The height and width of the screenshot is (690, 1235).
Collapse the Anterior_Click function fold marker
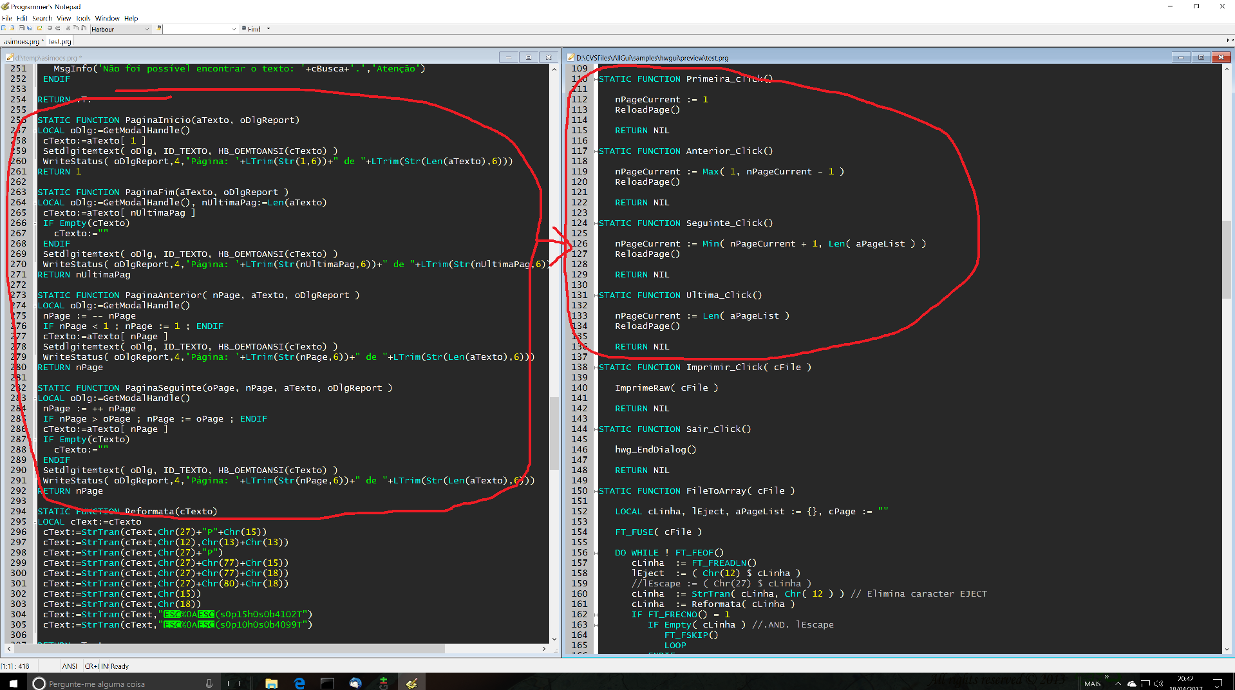[x=596, y=151]
